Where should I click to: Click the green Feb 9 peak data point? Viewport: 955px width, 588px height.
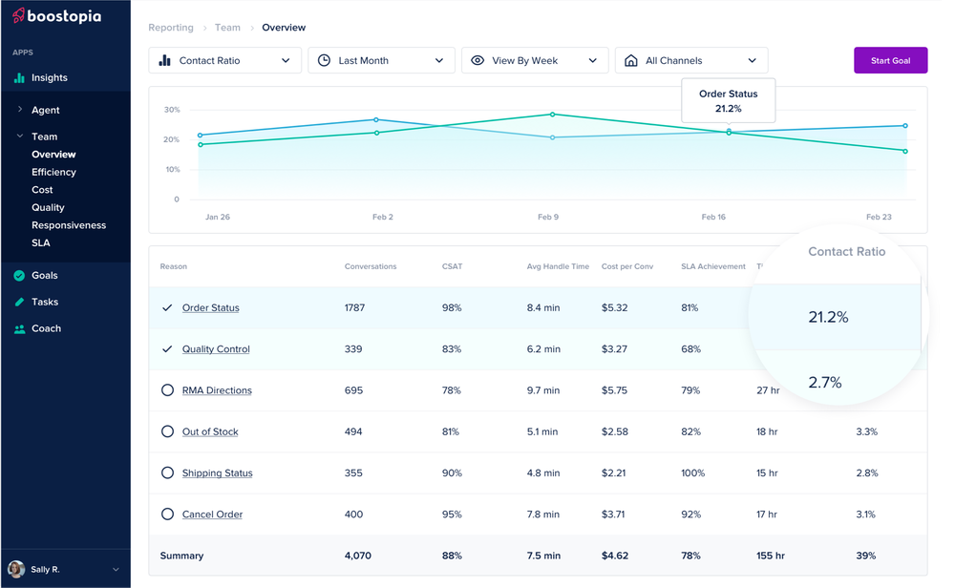(x=552, y=115)
